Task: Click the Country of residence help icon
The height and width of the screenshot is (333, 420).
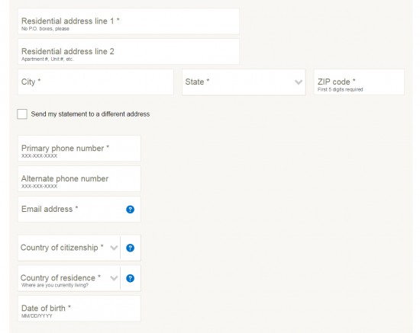Action: pos(130,278)
